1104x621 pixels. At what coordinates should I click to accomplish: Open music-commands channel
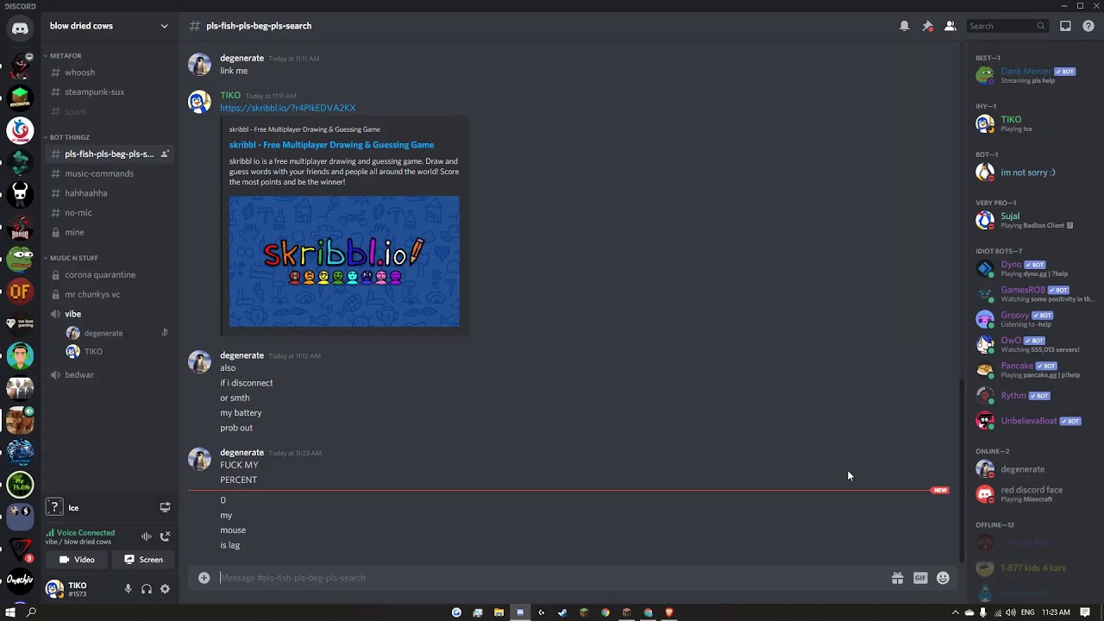[109, 173]
